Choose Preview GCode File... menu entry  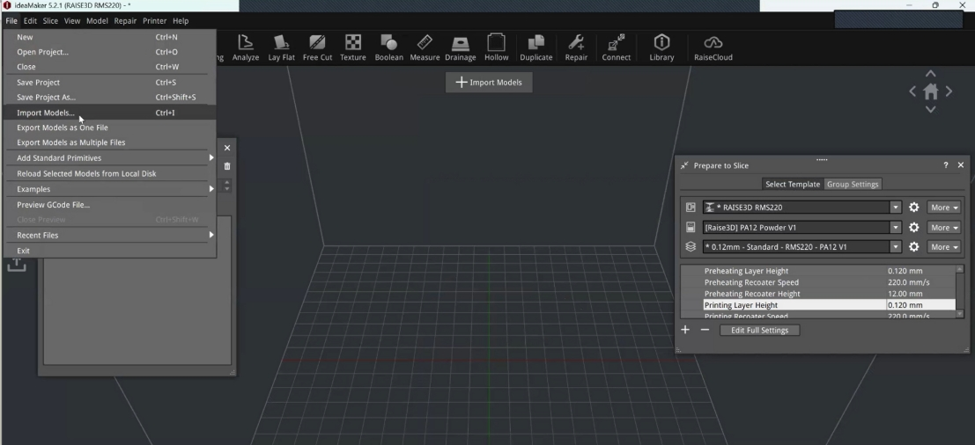coord(110,204)
